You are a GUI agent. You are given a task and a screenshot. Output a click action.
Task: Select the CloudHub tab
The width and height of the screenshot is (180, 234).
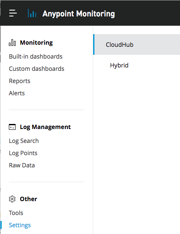tap(137, 44)
